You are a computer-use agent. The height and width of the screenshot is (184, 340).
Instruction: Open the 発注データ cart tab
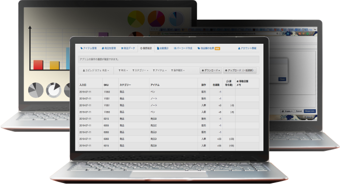(128, 48)
